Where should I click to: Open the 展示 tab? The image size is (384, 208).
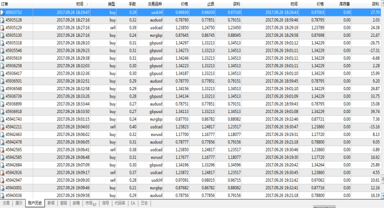19,203
